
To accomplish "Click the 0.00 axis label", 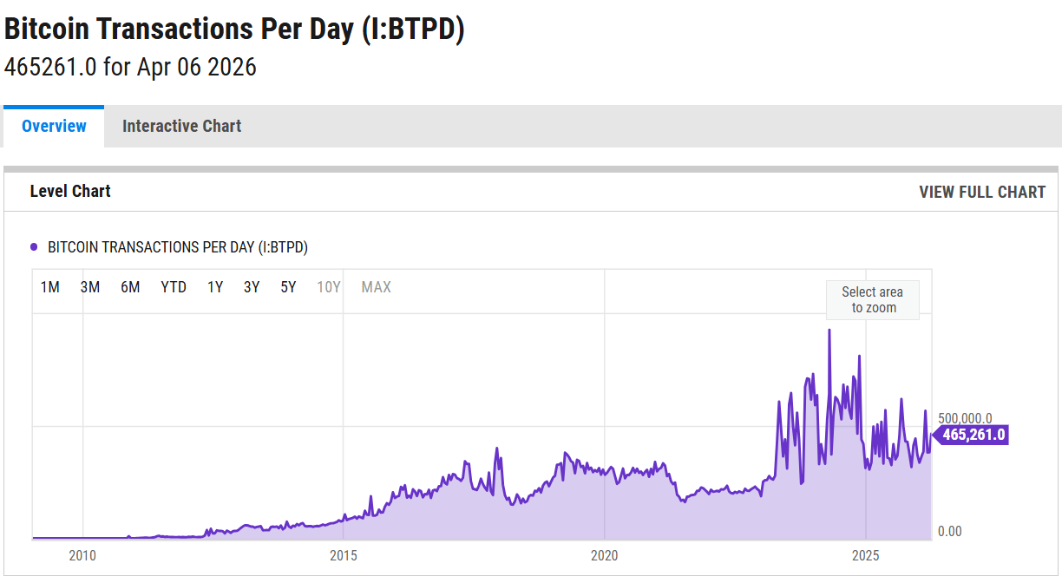I will point(951,532).
